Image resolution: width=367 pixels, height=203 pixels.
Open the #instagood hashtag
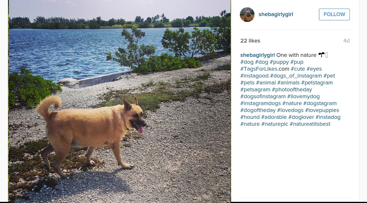[x=254, y=76]
